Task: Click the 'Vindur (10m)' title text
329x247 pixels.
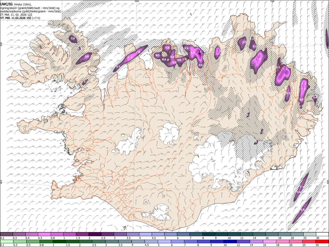Action: tap(23, 4)
